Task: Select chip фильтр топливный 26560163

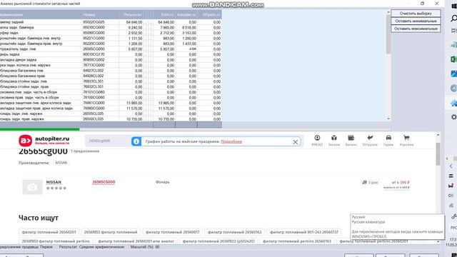Action: click(235, 232)
